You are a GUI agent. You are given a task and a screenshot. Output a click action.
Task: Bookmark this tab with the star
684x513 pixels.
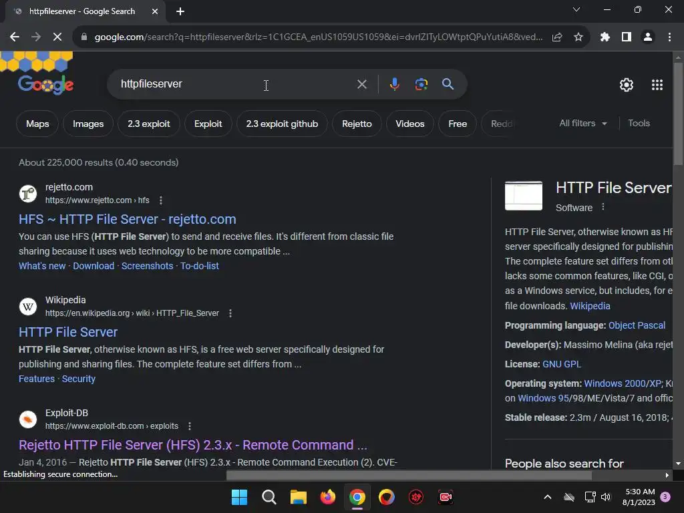pyautogui.click(x=578, y=37)
